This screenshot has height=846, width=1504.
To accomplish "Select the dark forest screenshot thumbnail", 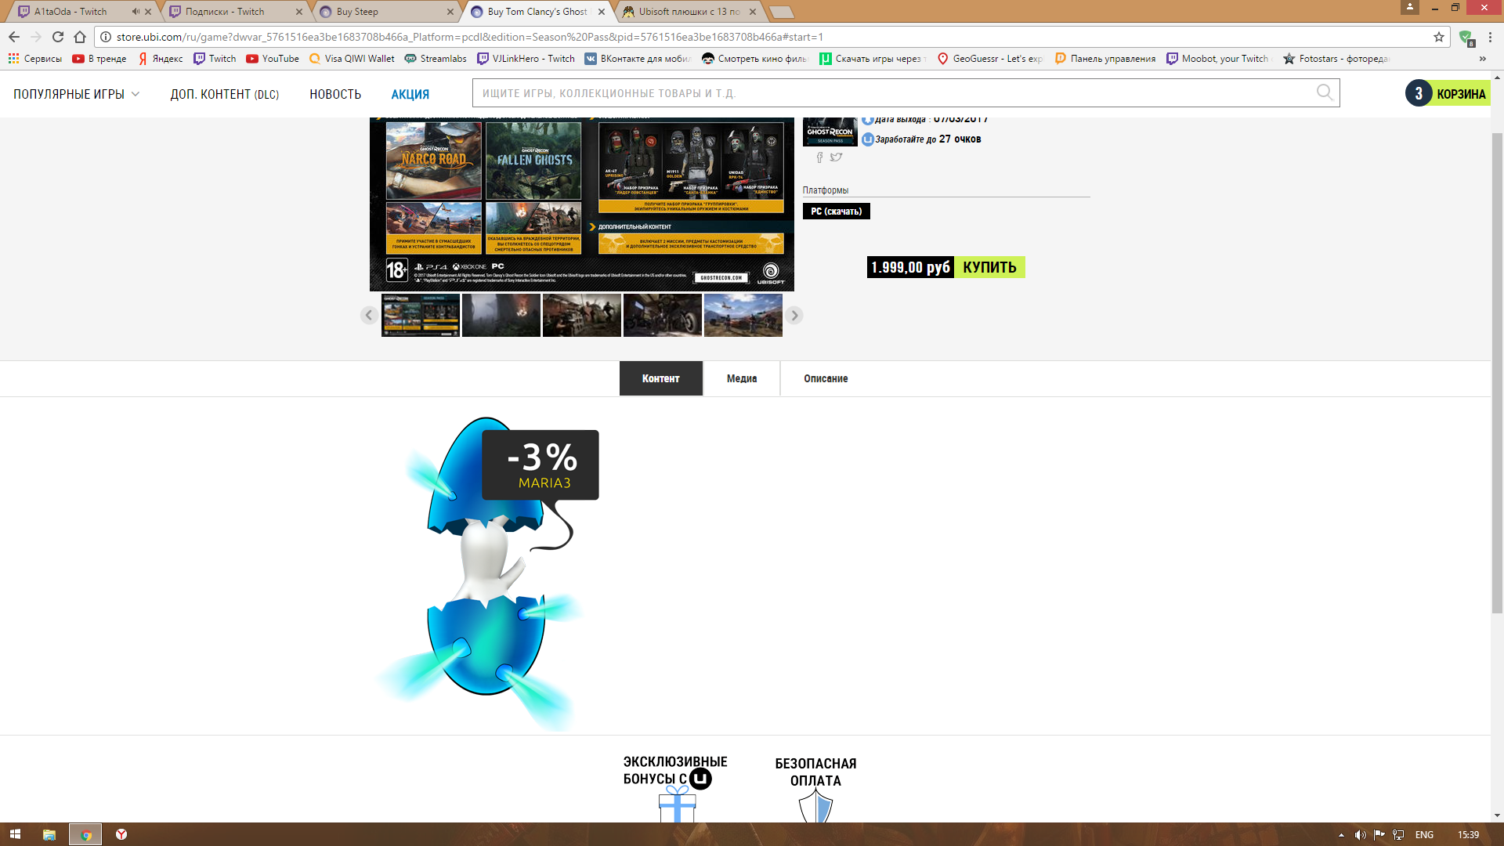I will point(501,315).
